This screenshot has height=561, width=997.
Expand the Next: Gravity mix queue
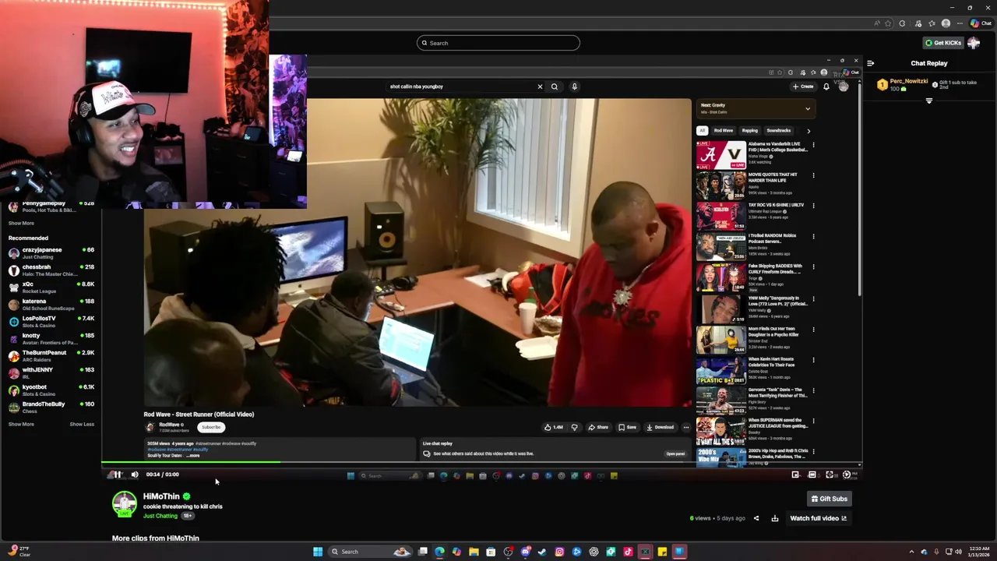click(808, 109)
